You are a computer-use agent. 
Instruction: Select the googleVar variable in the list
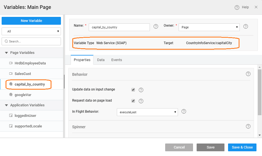[23, 95]
